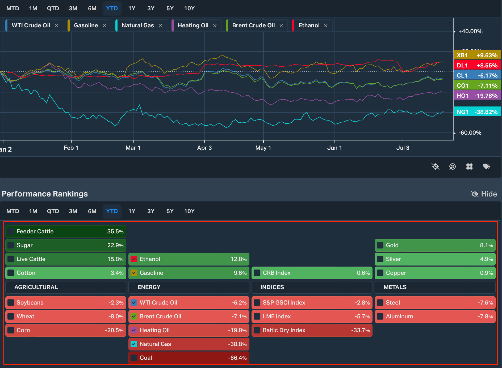The height and width of the screenshot is (368, 502).
Task: Uncheck the Heating Oil checkbox
Action: coord(134,330)
